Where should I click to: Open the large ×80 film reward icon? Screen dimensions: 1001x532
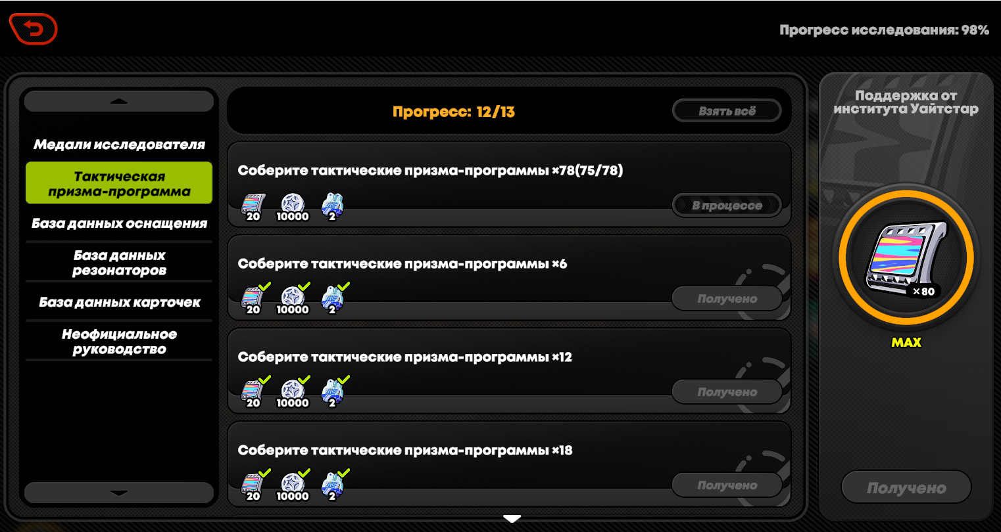click(x=906, y=256)
